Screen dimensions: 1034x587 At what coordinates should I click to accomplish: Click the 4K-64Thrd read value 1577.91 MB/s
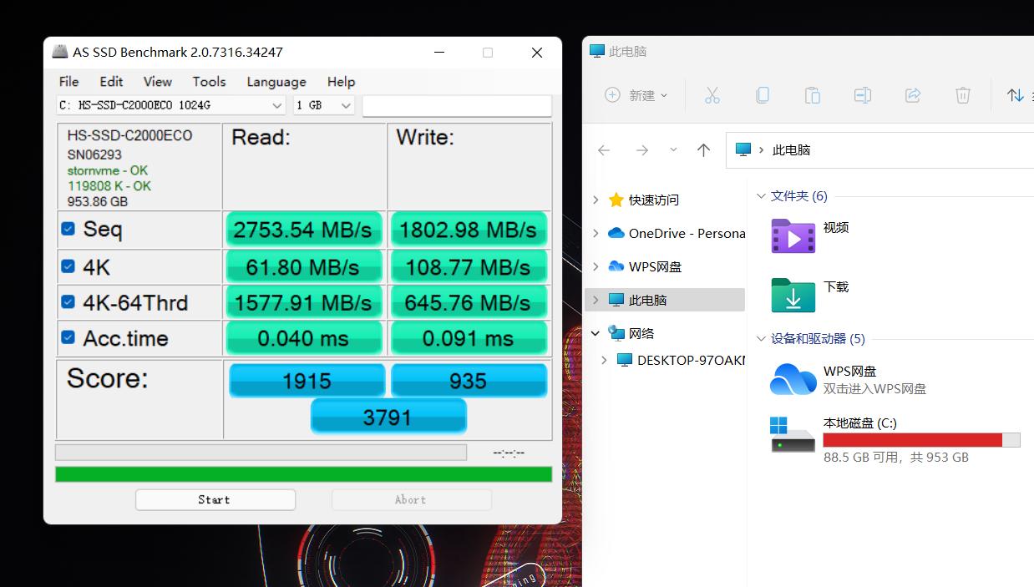click(302, 302)
